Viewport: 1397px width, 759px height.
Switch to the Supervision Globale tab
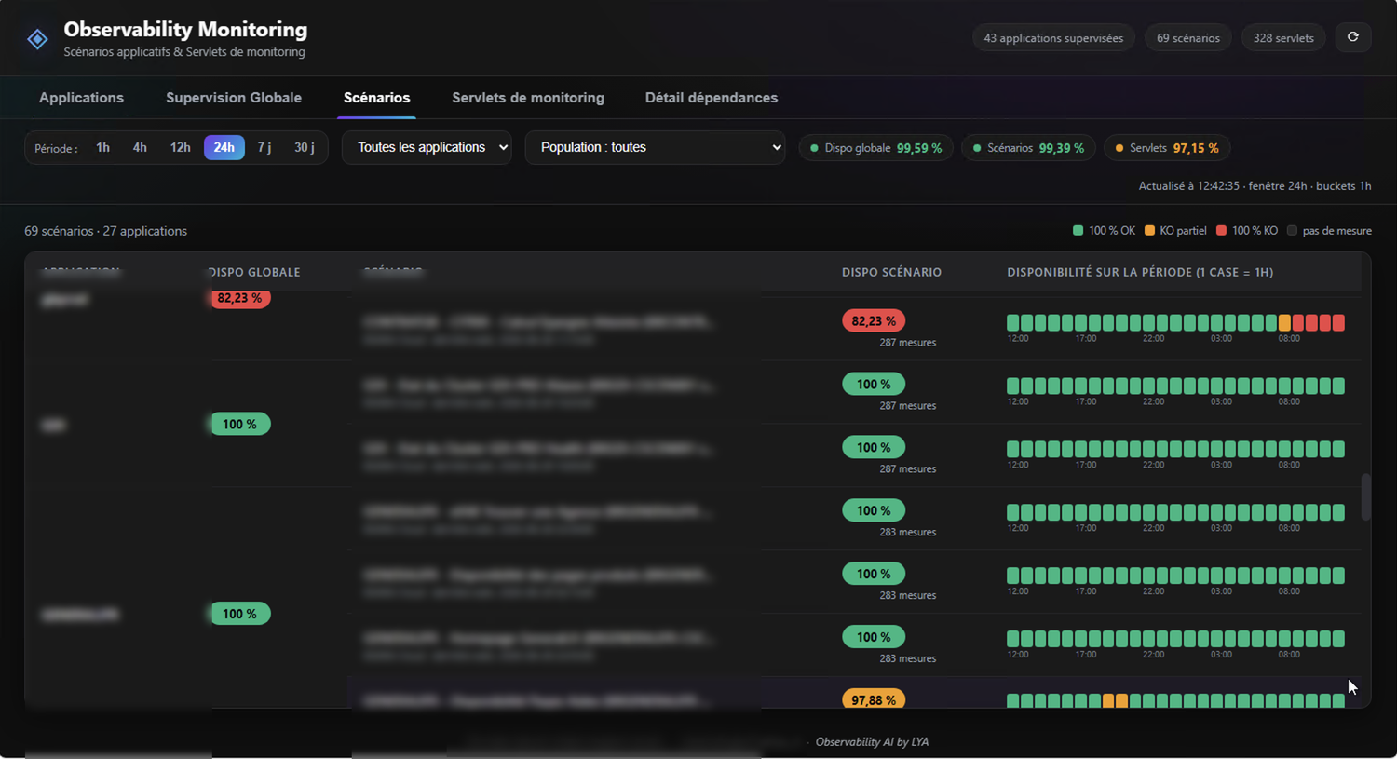tap(234, 98)
